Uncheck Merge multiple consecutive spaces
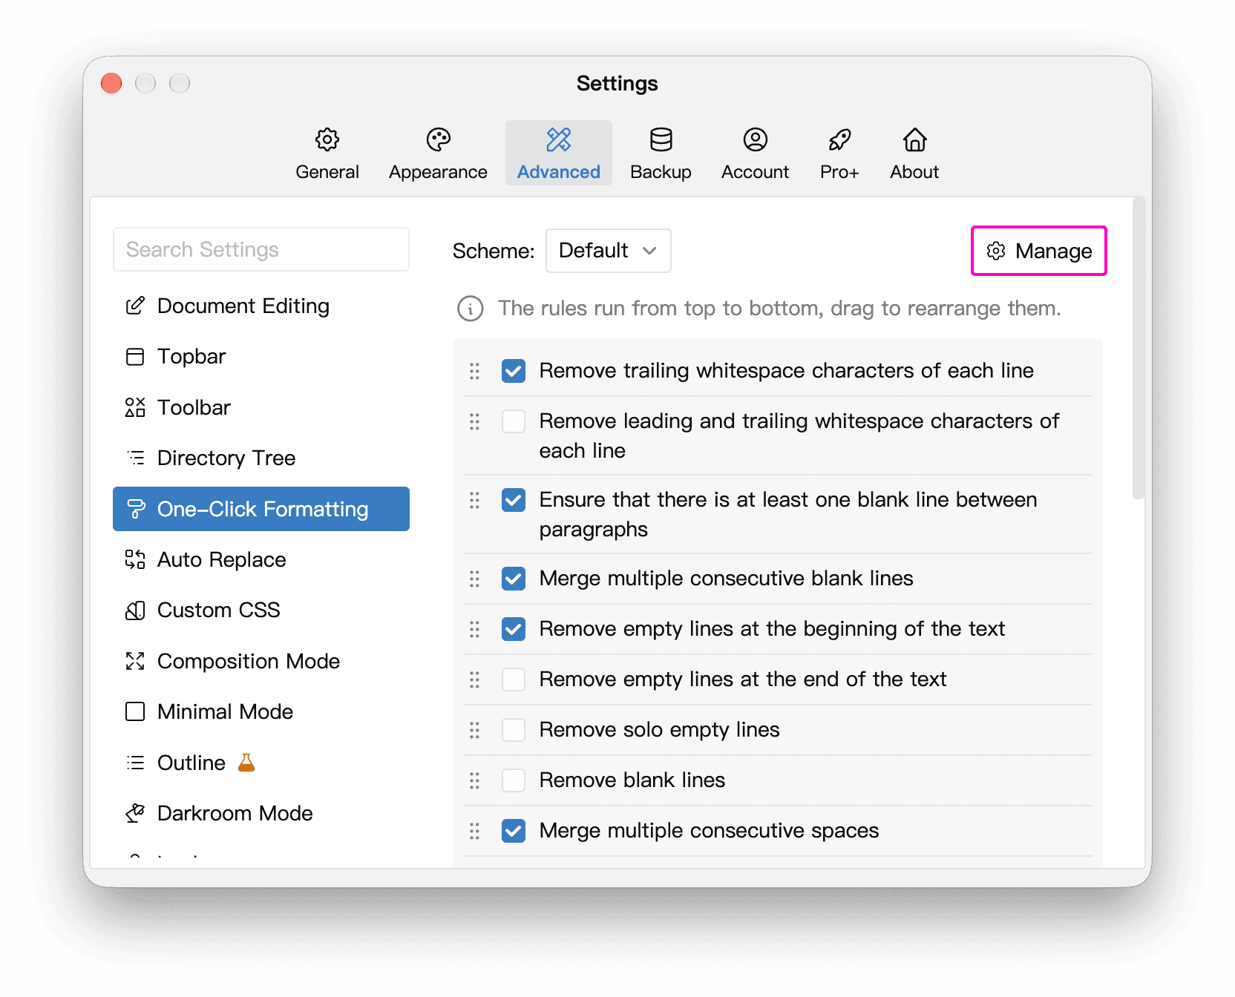 514,831
